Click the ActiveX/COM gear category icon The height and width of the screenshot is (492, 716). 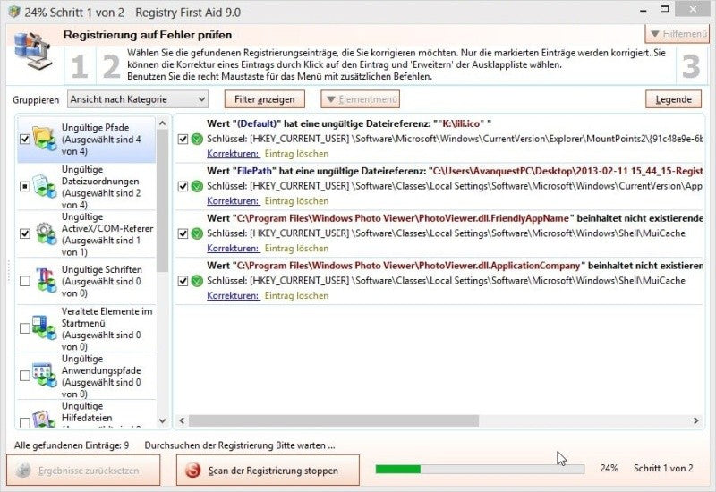pyautogui.click(x=45, y=233)
